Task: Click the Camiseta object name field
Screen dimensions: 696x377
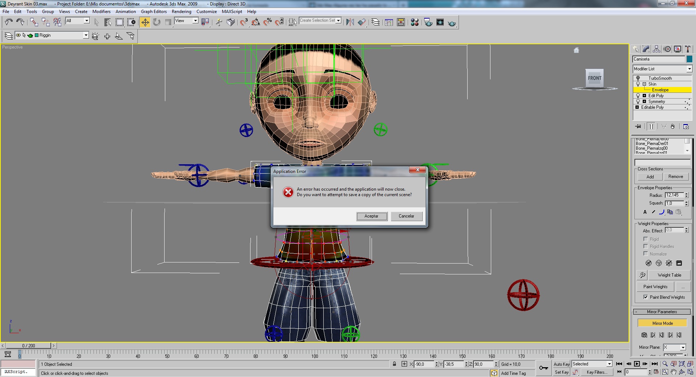Action: [x=659, y=59]
